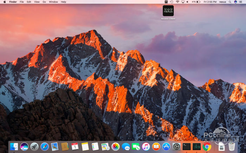
Task: Open Safari compass icon in Dock
Action: (x=45, y=147)
